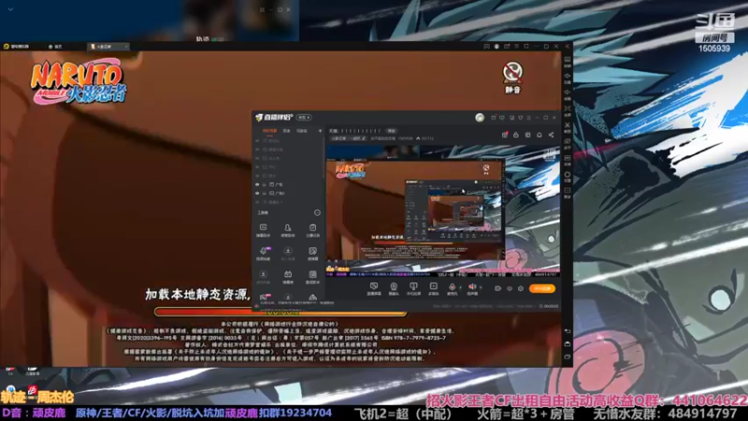This screenshot has width=748, height=421.
Task: Open the room manager person tool icon
Action: 288,229
